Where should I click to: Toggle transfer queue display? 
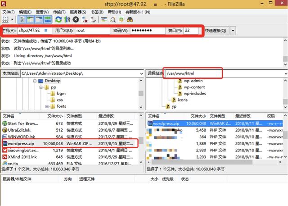click(47, 19)
